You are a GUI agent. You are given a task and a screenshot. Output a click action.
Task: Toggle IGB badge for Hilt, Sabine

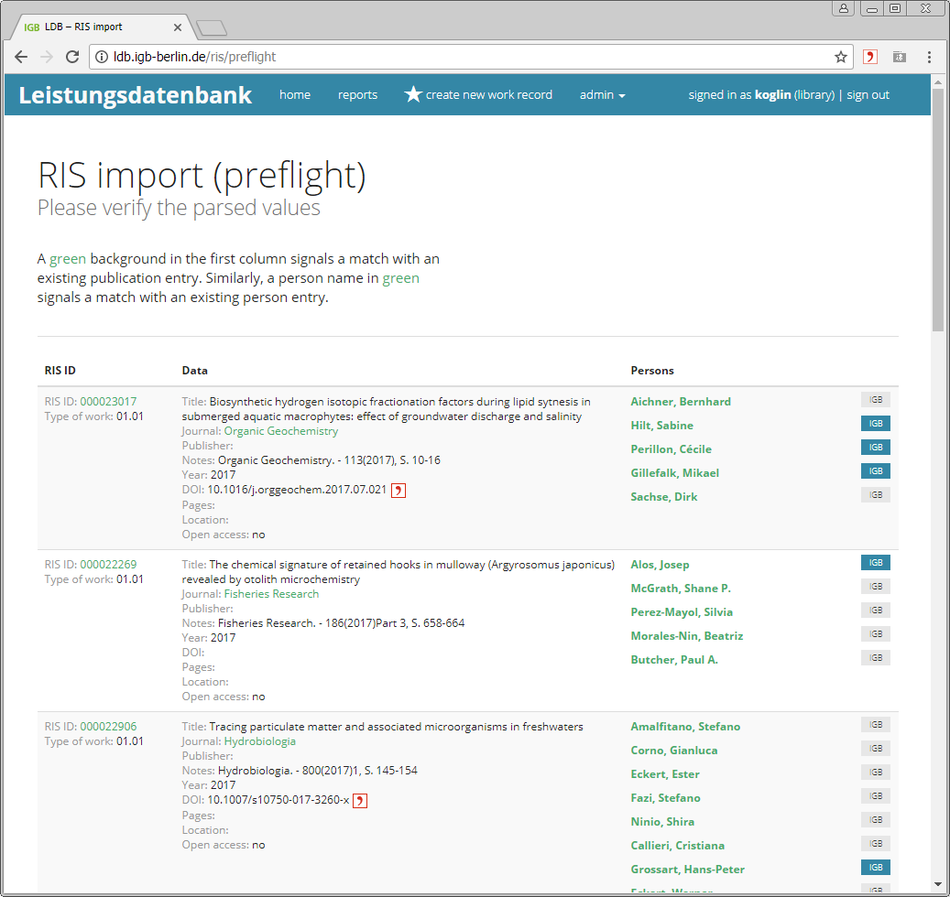tap(875, 424)
